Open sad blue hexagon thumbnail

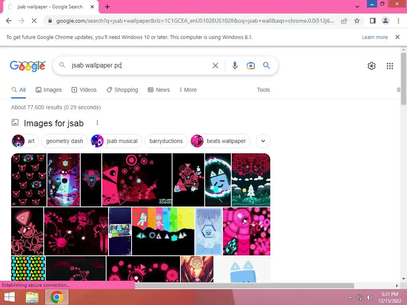pos(209,232)
